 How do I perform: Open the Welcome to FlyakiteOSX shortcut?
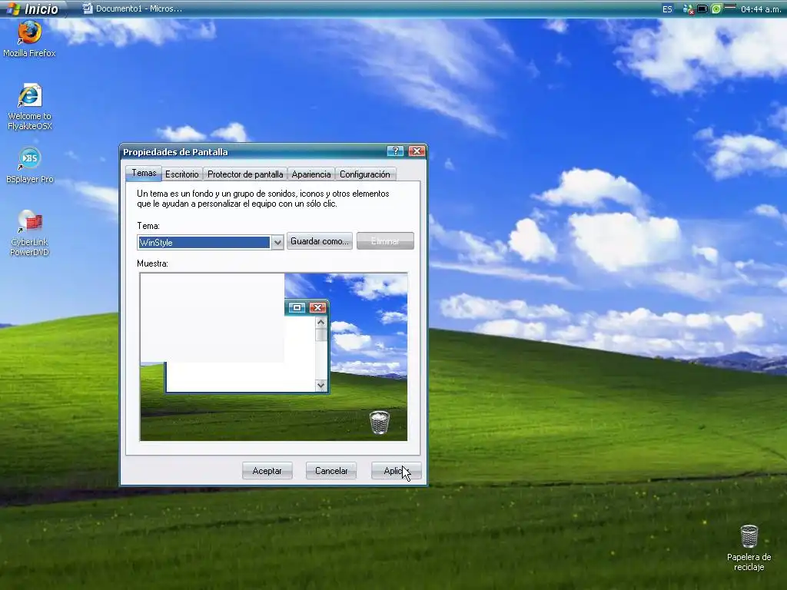(30, 107)
